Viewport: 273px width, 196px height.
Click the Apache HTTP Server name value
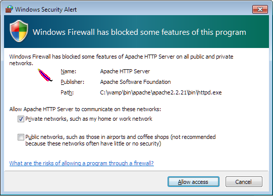click(125, 71)
